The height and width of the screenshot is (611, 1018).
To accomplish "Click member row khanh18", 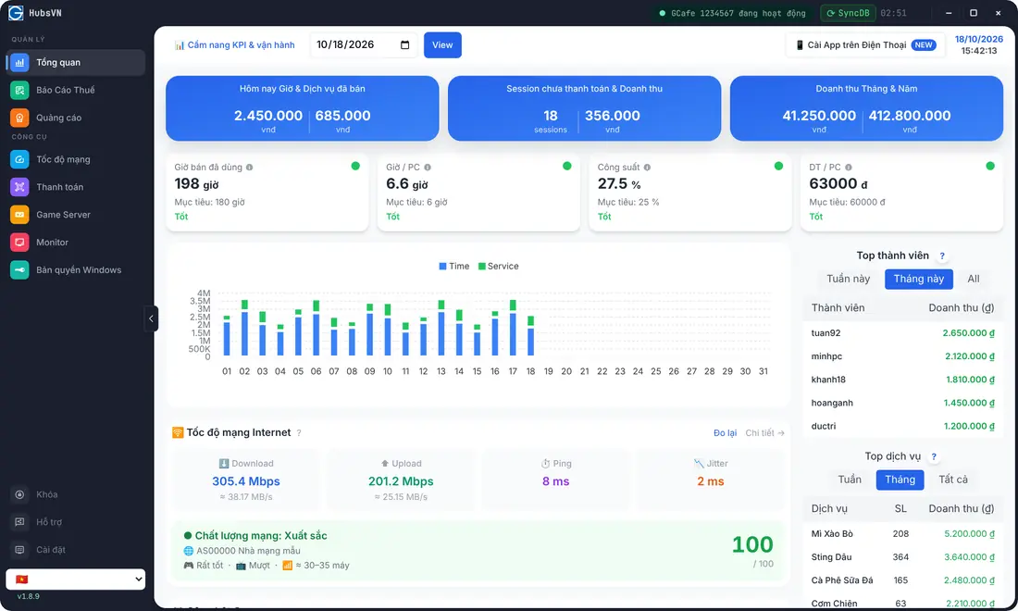I will pos(902,380).
